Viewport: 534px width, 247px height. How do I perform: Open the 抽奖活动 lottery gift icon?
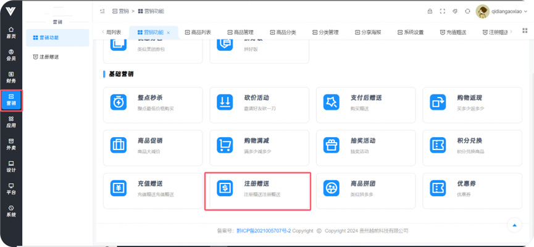(332, 145)
